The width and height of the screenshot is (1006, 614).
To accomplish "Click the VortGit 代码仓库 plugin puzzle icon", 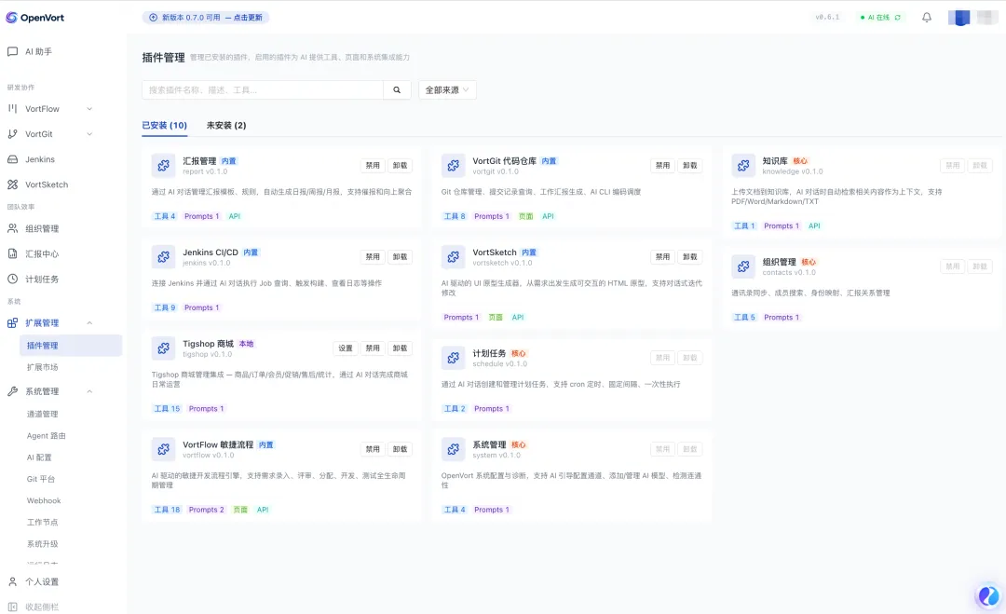I will pyautogui.click(x=453, y=166).
